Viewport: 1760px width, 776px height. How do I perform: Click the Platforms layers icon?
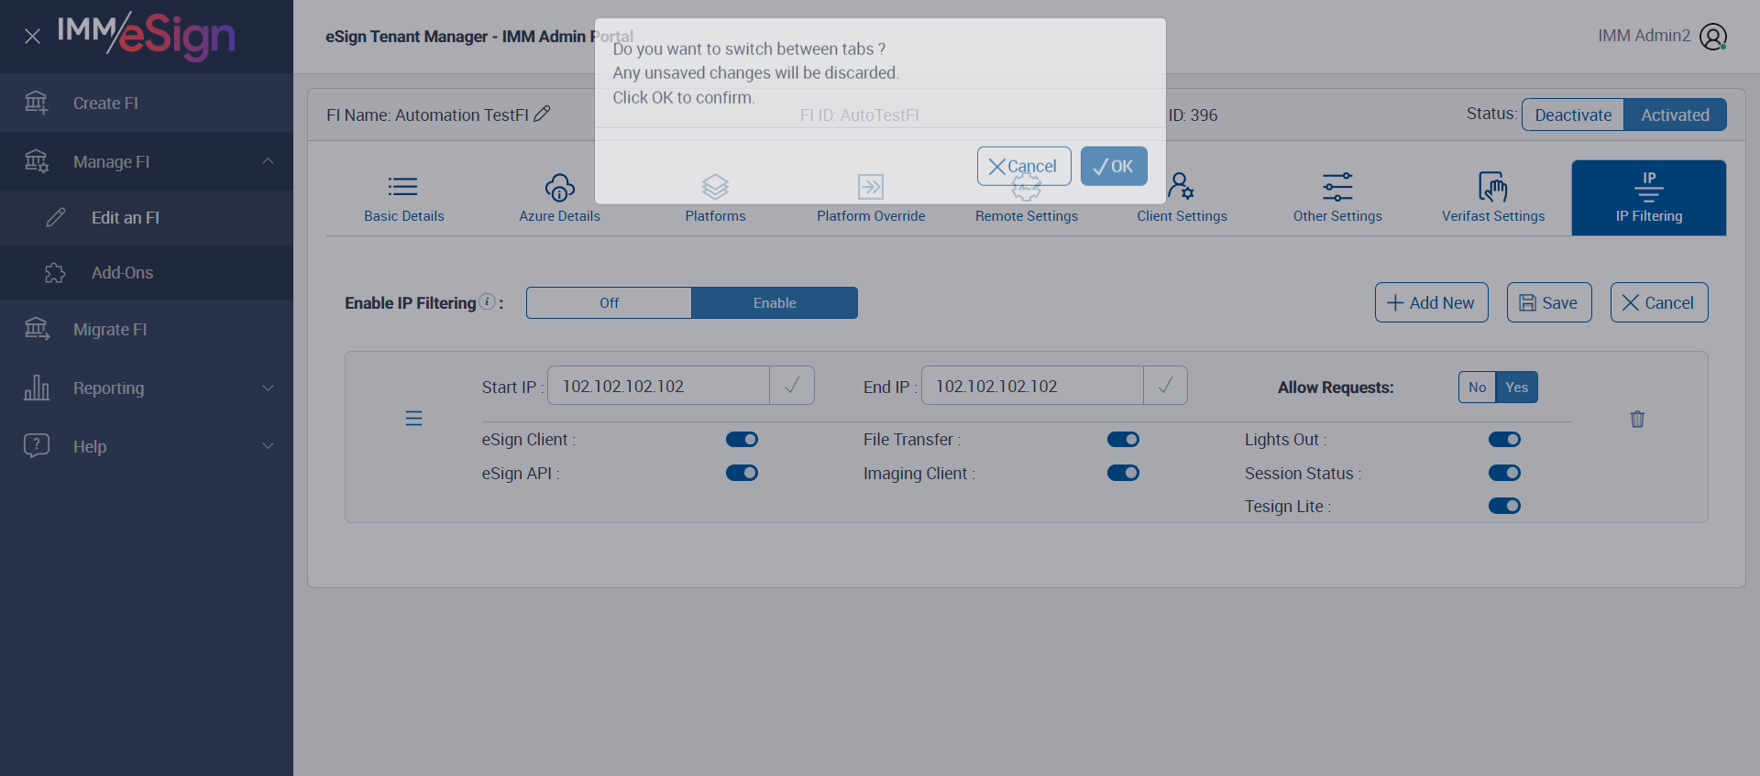pos(715,187)
